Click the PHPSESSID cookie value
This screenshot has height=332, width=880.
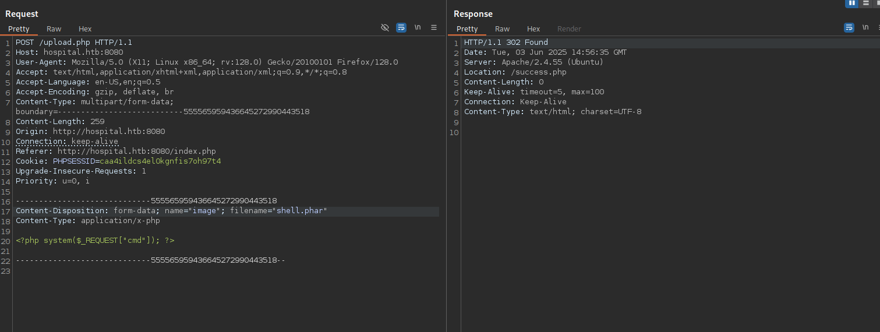[160, 161]
